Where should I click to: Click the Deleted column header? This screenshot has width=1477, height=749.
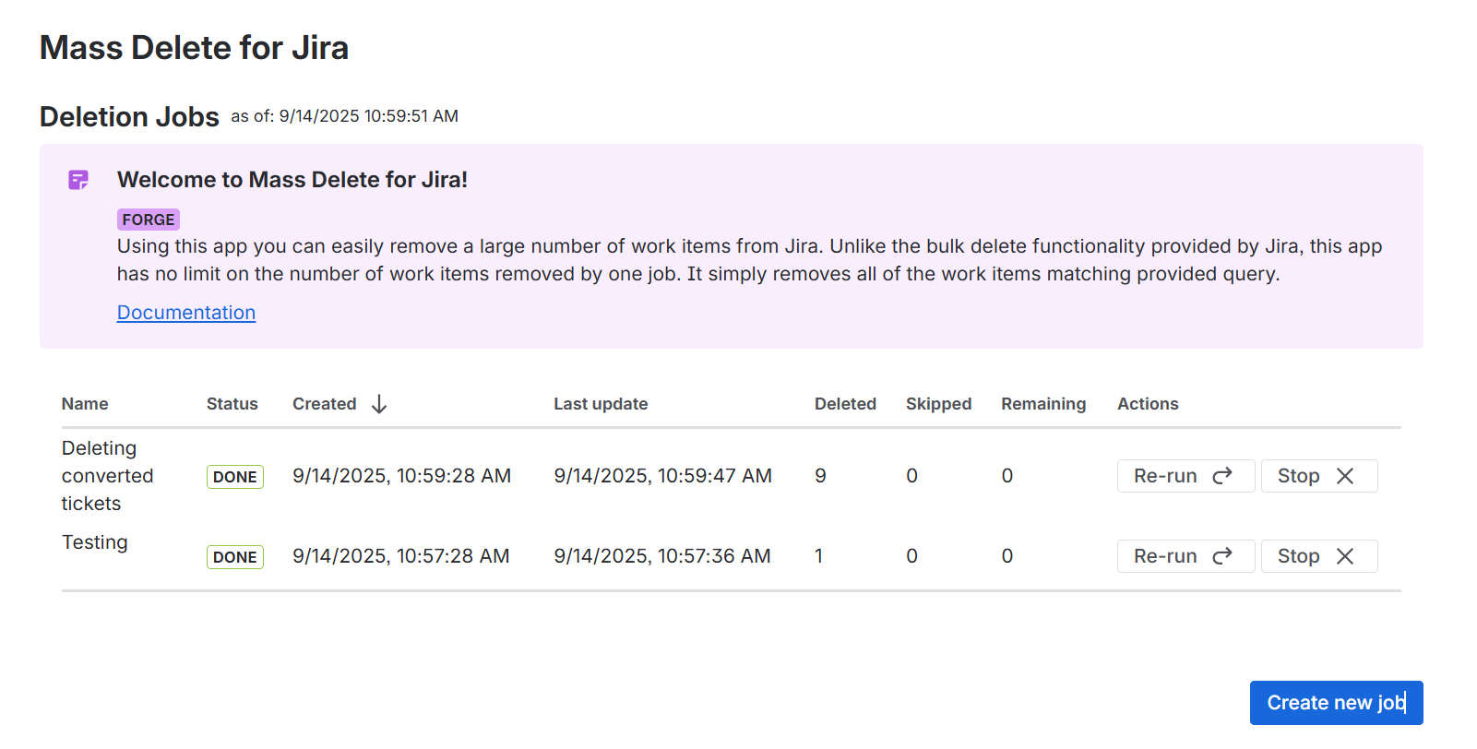845,404
